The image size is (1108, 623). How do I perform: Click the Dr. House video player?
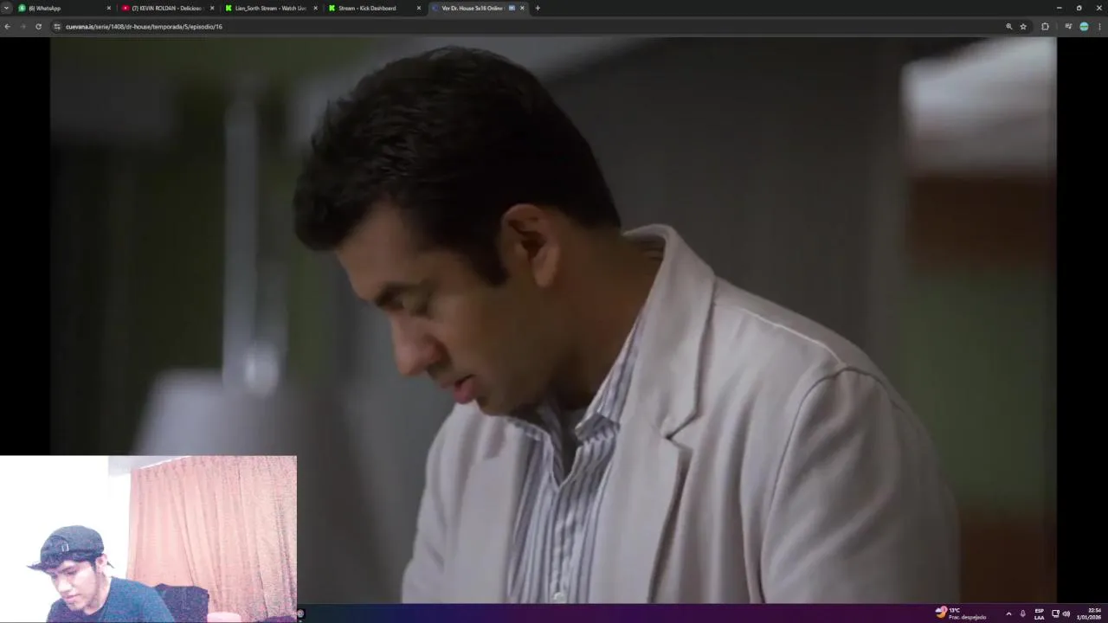pyautogui.click(x=553, y=320)
